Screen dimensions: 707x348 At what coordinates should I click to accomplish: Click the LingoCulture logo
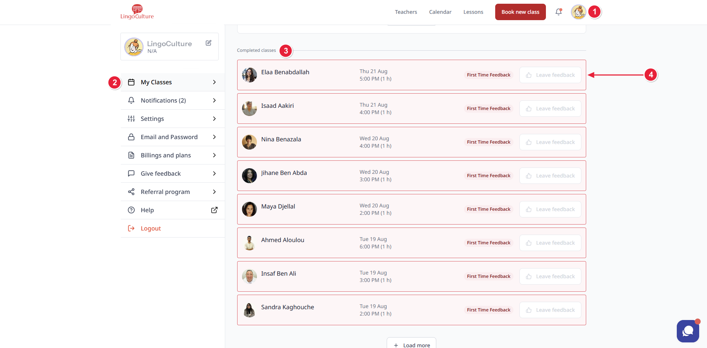[x=137, y=12]
